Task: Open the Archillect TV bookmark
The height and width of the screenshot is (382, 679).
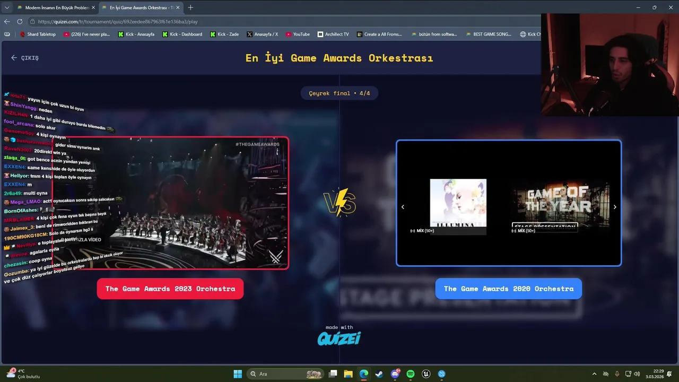Action: click(x=333, y=34)
